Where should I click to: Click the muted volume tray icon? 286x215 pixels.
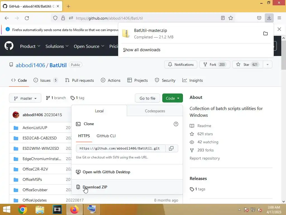pos(259,210)
